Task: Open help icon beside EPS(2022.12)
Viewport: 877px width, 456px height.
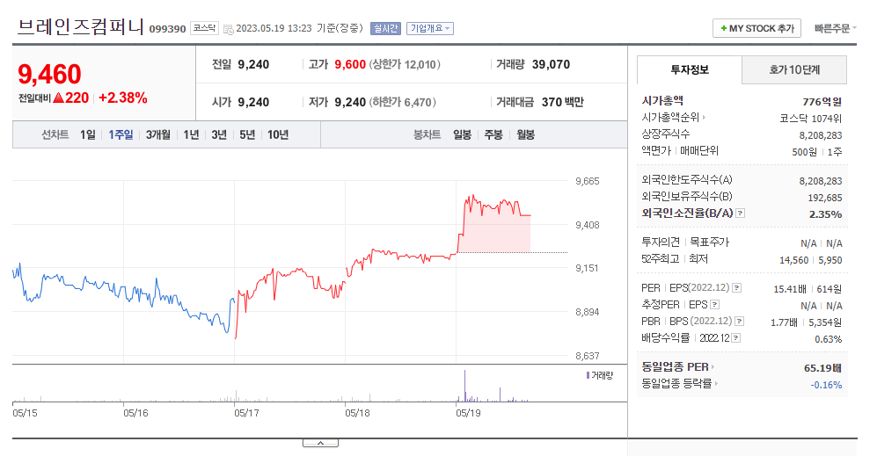Action: point(736,288)
